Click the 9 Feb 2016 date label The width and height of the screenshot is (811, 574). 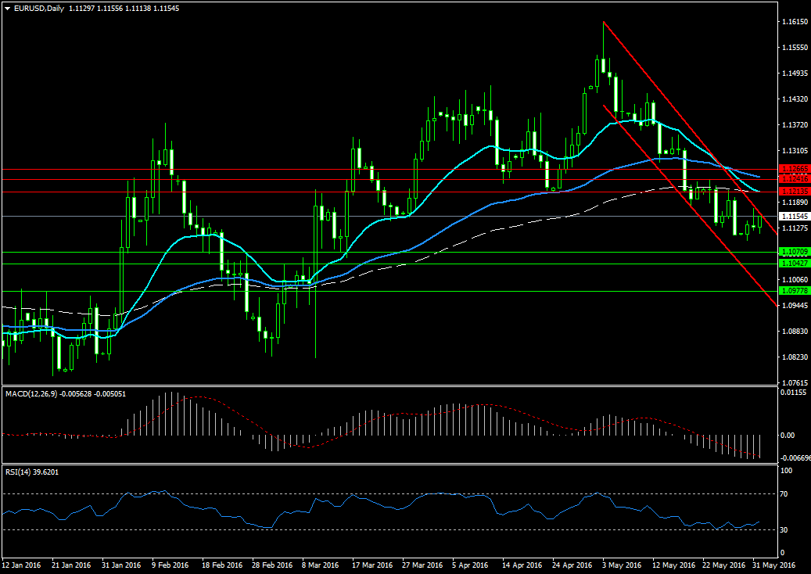170,565
